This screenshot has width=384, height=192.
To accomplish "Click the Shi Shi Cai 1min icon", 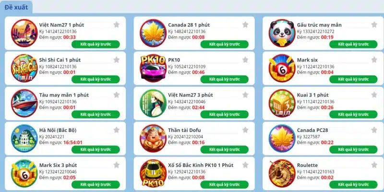I will 24,68.
